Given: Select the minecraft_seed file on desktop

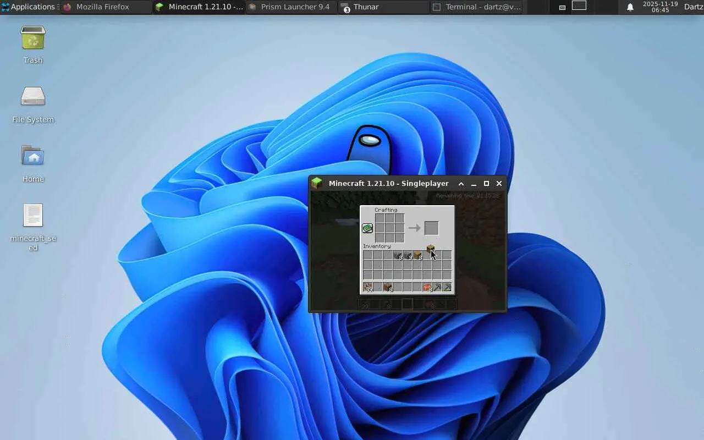Looking at the screenshot, I should click(33, 227).
